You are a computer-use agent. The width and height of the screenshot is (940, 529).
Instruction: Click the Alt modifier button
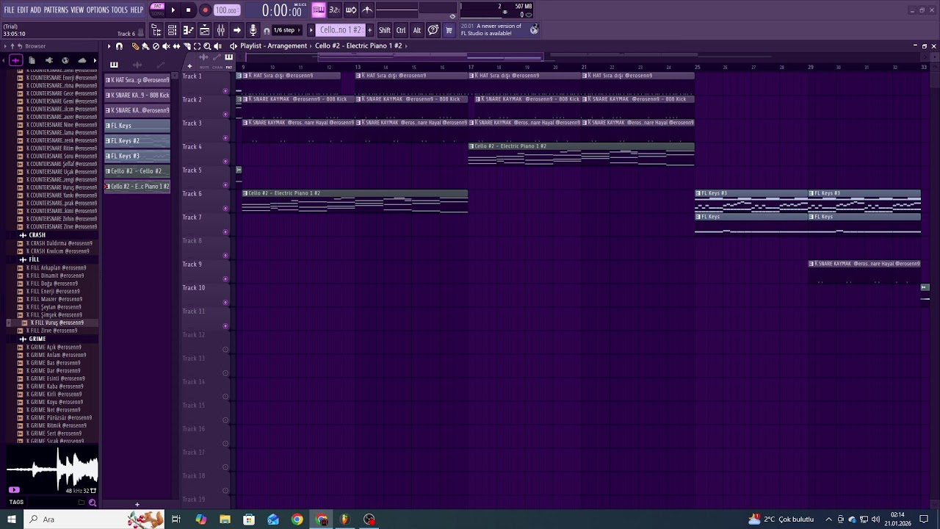pos(416,30)
